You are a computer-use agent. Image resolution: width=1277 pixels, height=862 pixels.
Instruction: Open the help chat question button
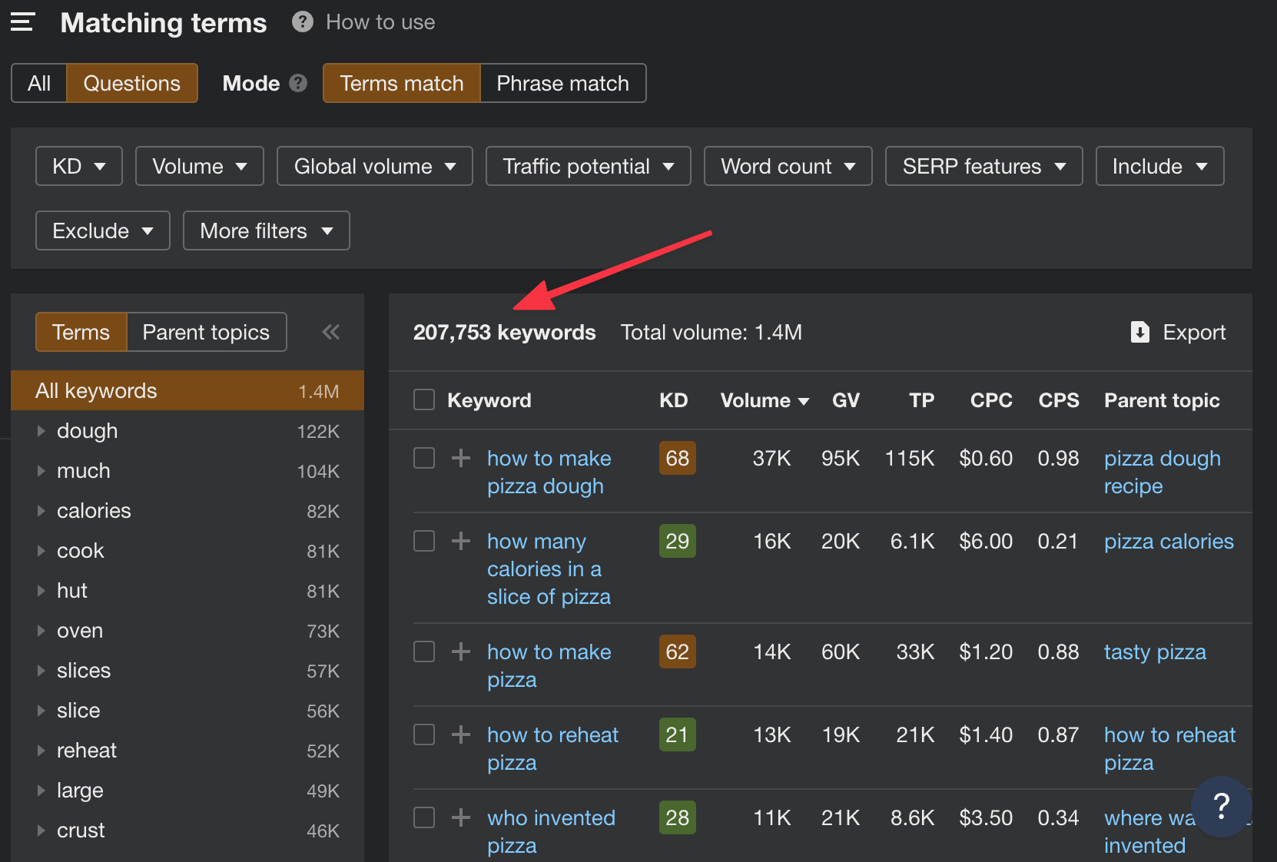(1222, 806)
